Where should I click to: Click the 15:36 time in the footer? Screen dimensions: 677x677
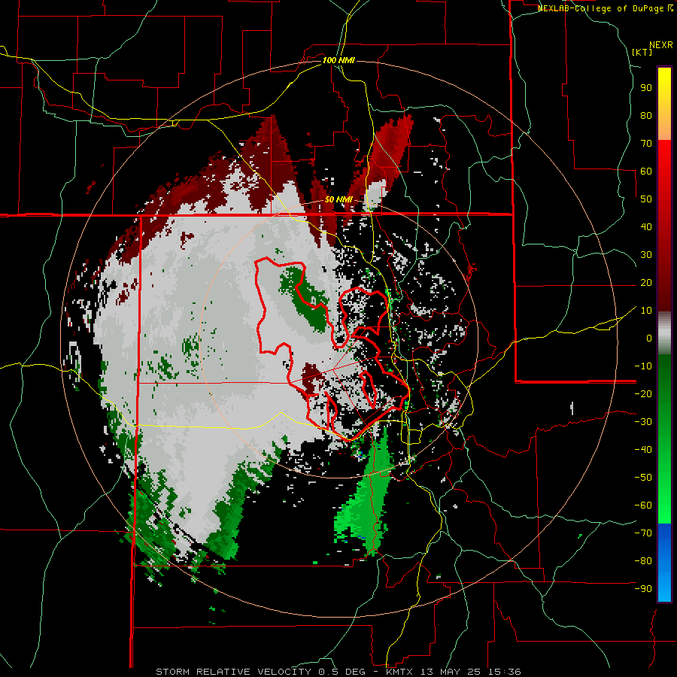click(504, 672)
